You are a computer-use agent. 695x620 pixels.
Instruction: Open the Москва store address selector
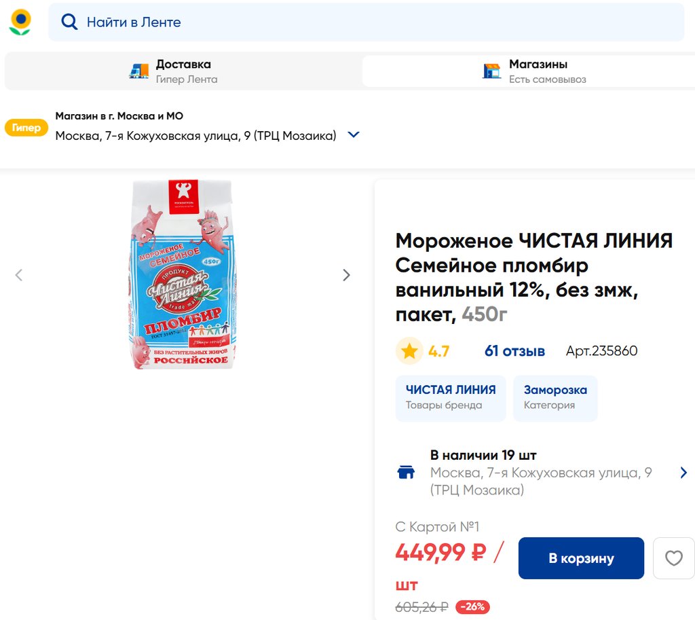pos(195,136)
